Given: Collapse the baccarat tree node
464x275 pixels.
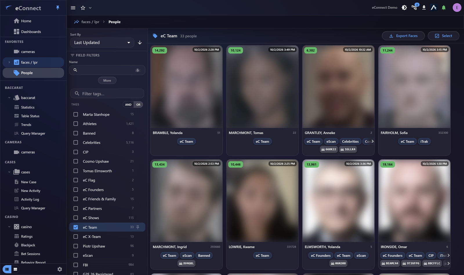Looking at the screenshot, I should tap(9, 98).
